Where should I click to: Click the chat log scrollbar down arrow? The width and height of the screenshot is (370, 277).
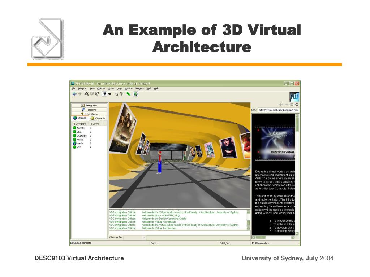248,228
